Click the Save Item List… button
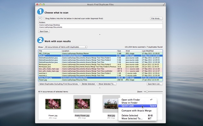203x126 pixels. (155, 84)
